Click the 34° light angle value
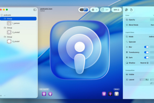The image size is (154, 103). pos(107,10)
